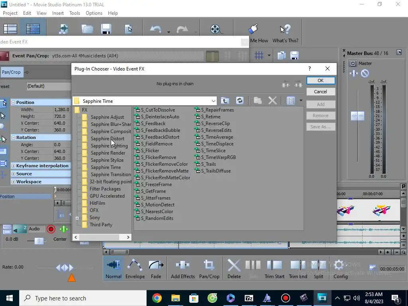This screenshot has height=306, width=408.
Task: Open 7-Zip from the taskbar
Action: (x=249, y=298)
